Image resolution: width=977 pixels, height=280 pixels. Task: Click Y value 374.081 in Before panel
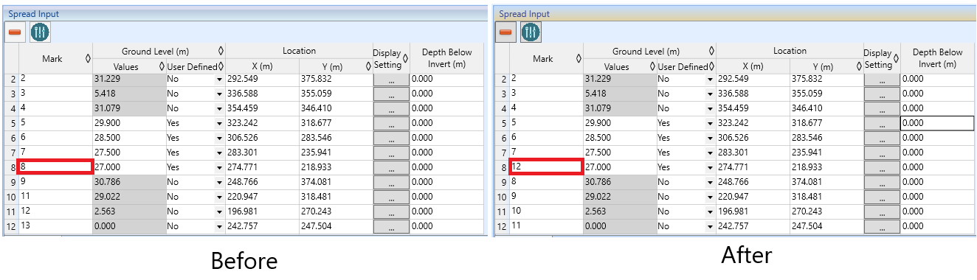tap(336, 182)
